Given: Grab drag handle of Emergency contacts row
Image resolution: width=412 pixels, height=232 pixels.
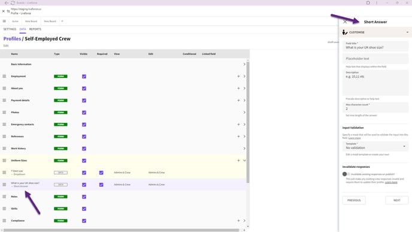Looking at the screenshot, I should pyautogui.click(x=4, y=125).
